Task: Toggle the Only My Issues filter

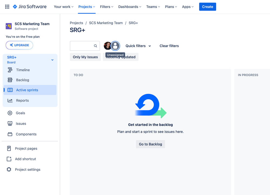Action: tap(85, 57)
